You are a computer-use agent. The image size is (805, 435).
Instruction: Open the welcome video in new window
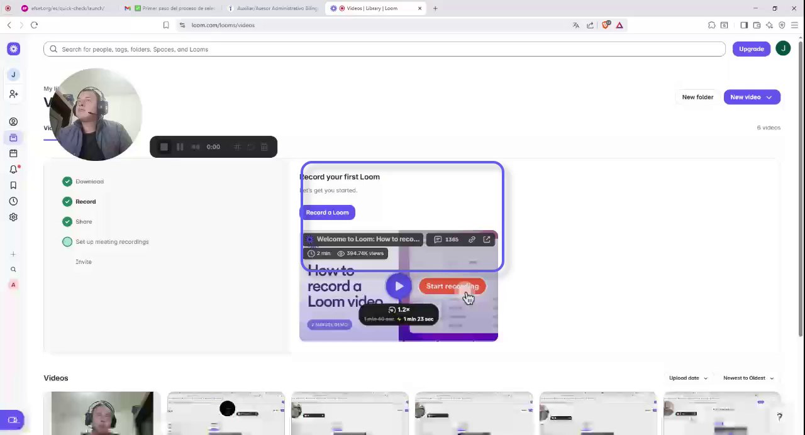pos(487,240)
